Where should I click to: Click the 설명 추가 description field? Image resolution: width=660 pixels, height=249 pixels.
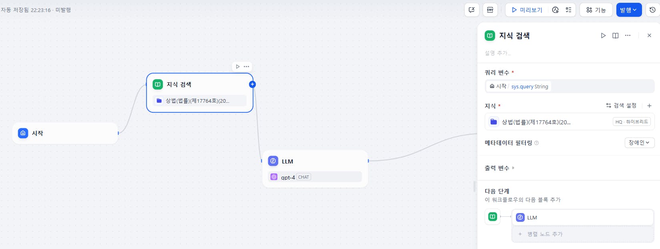click(498, 53)
